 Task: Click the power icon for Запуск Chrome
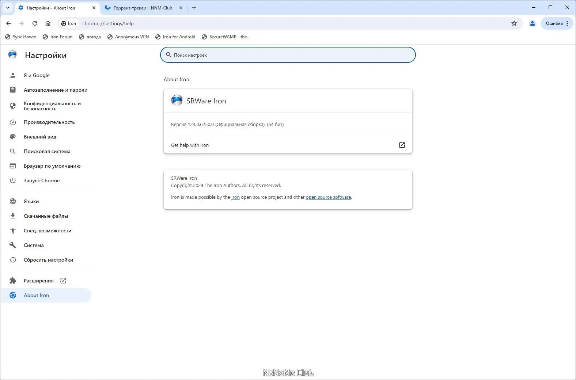click(13, 180)
